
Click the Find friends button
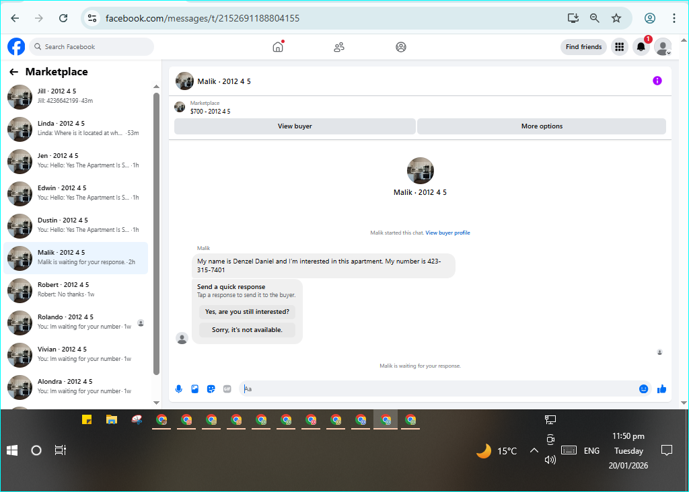click(583, 46)
